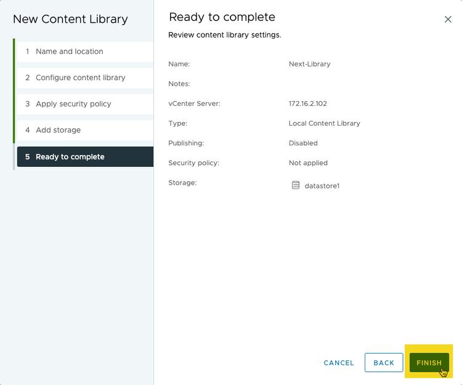The height and width of the screenshot is (385, 462).
Task: Jump to step 3 Apply security policy
Action: 73,104
